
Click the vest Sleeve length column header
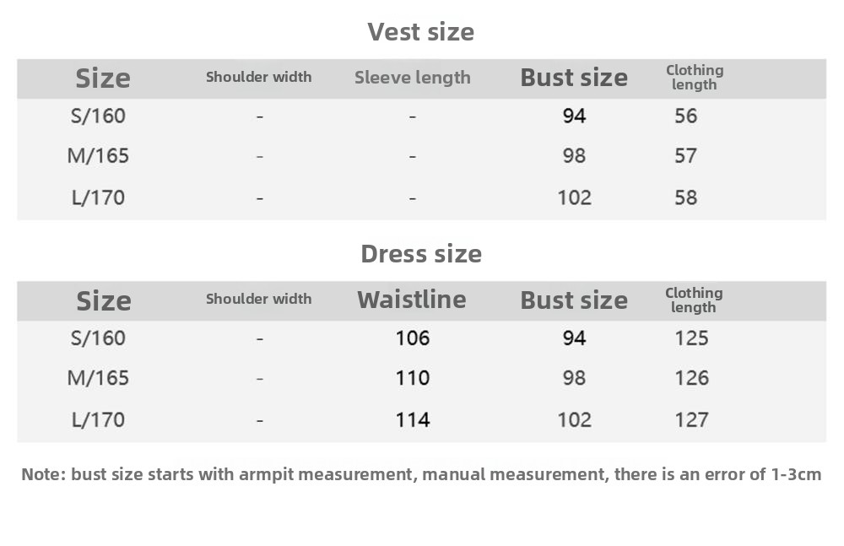point(413,78)
